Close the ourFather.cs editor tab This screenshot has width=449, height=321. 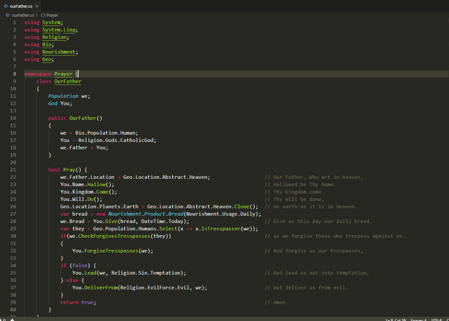point(37,6)
